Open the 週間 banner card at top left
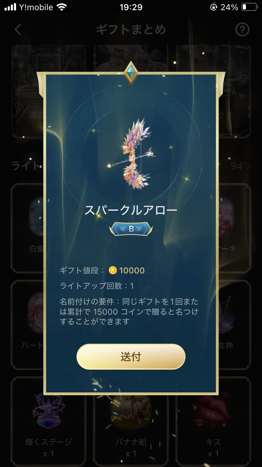The image size is (262, 467). [x=27, y=91]
